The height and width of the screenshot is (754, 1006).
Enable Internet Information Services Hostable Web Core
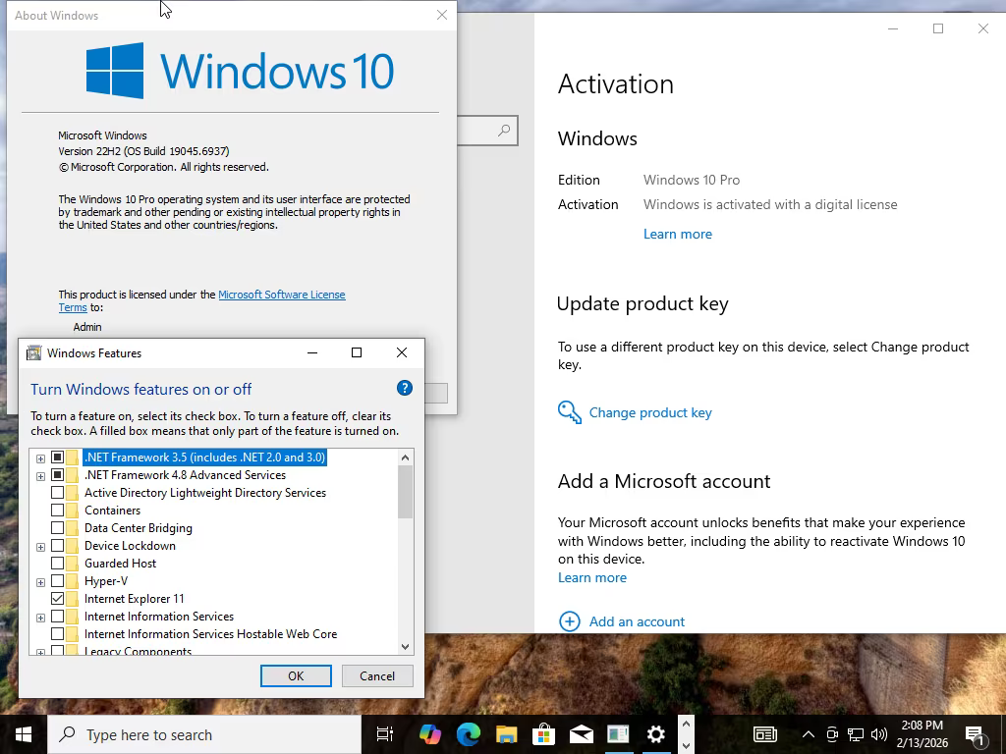[57, 634]
